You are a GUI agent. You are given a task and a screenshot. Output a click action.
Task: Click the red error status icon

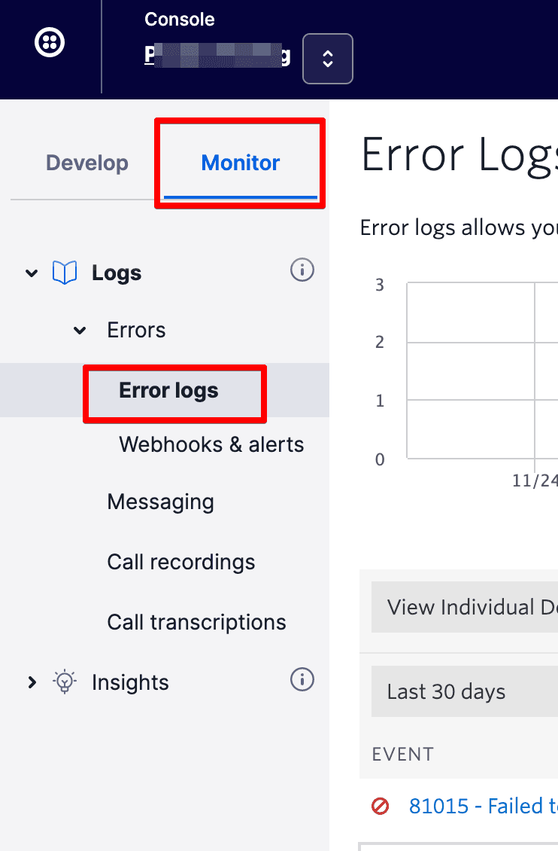pos(380,806)
